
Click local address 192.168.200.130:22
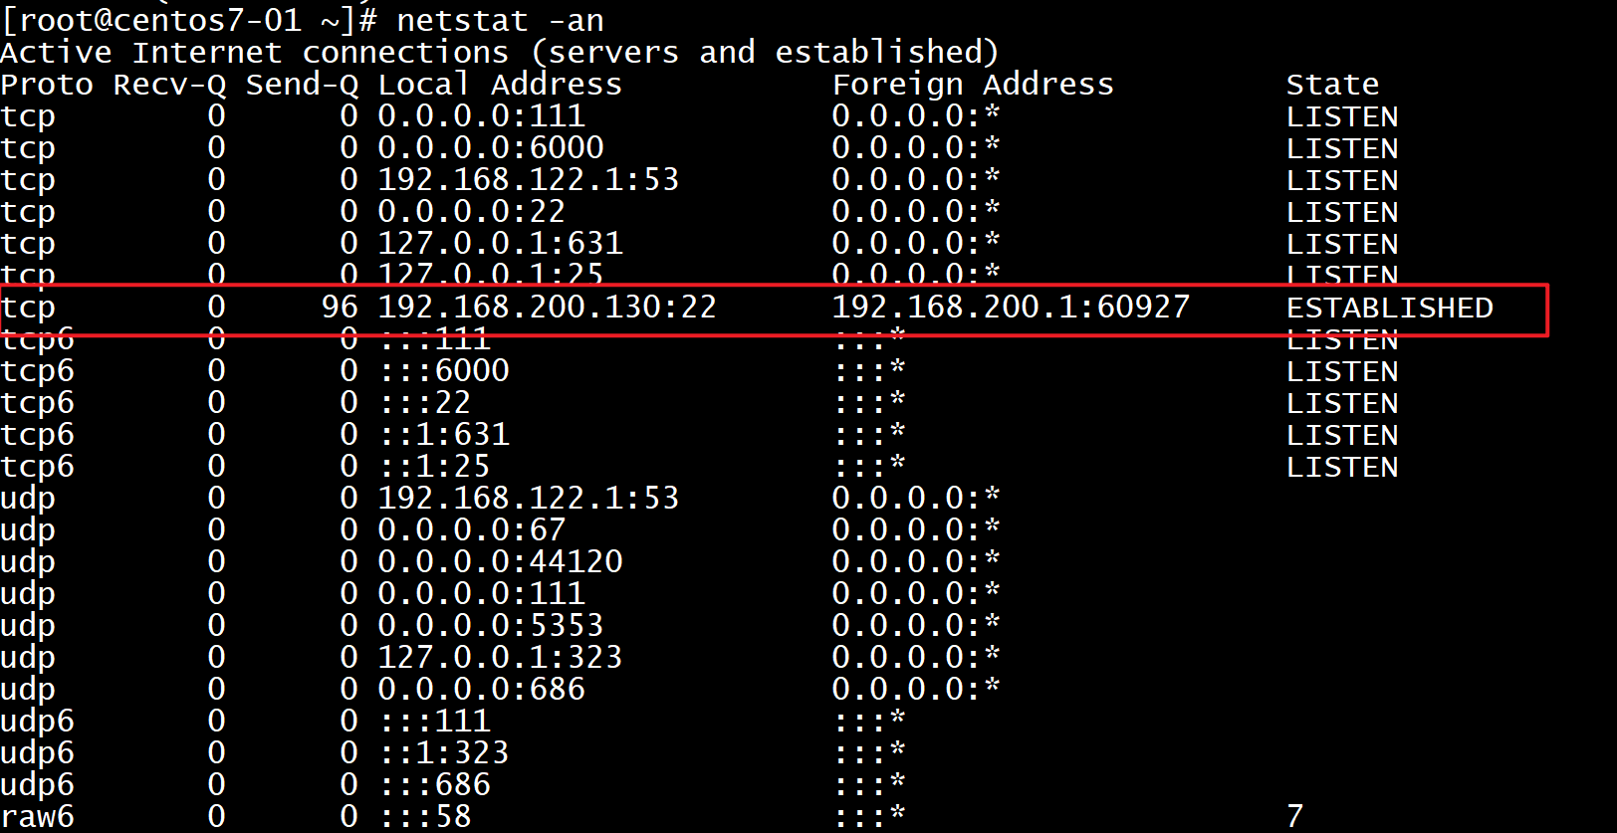point(547,307)
